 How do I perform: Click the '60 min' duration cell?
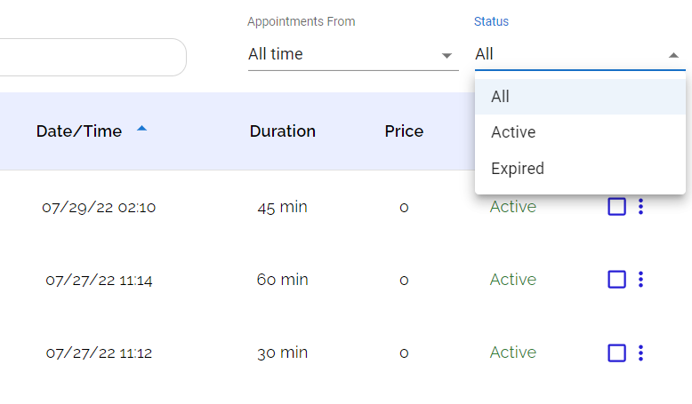click(282, 280)
